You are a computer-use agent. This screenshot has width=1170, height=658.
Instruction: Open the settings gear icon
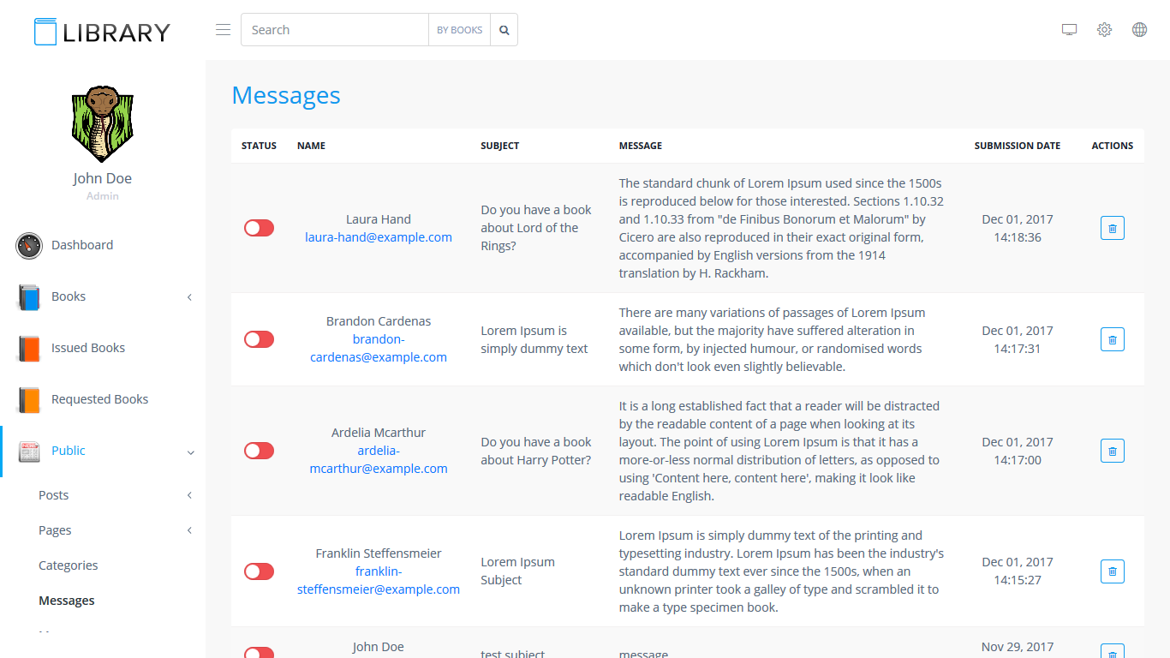click(1104, 30)
